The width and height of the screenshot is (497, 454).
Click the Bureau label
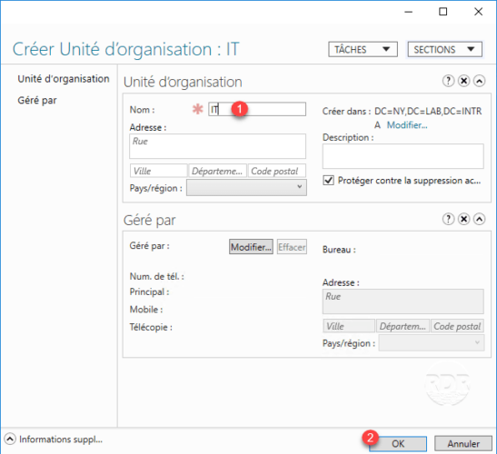click(339, 250)
